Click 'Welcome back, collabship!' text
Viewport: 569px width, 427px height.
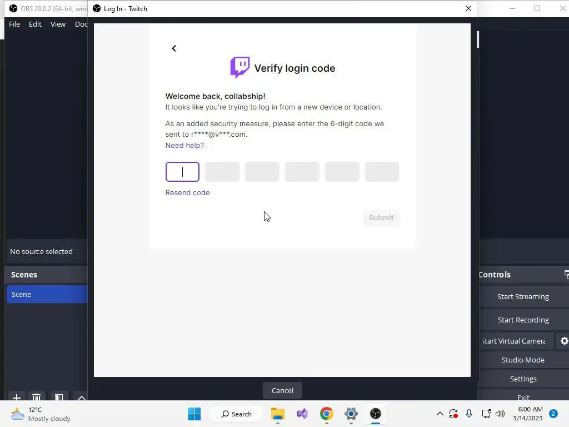(215, 96)
